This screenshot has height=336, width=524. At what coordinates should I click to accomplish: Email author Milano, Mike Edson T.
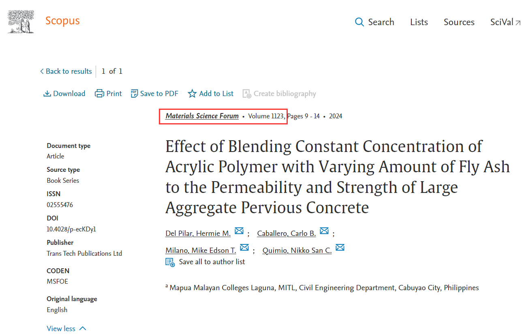point(244,248)
